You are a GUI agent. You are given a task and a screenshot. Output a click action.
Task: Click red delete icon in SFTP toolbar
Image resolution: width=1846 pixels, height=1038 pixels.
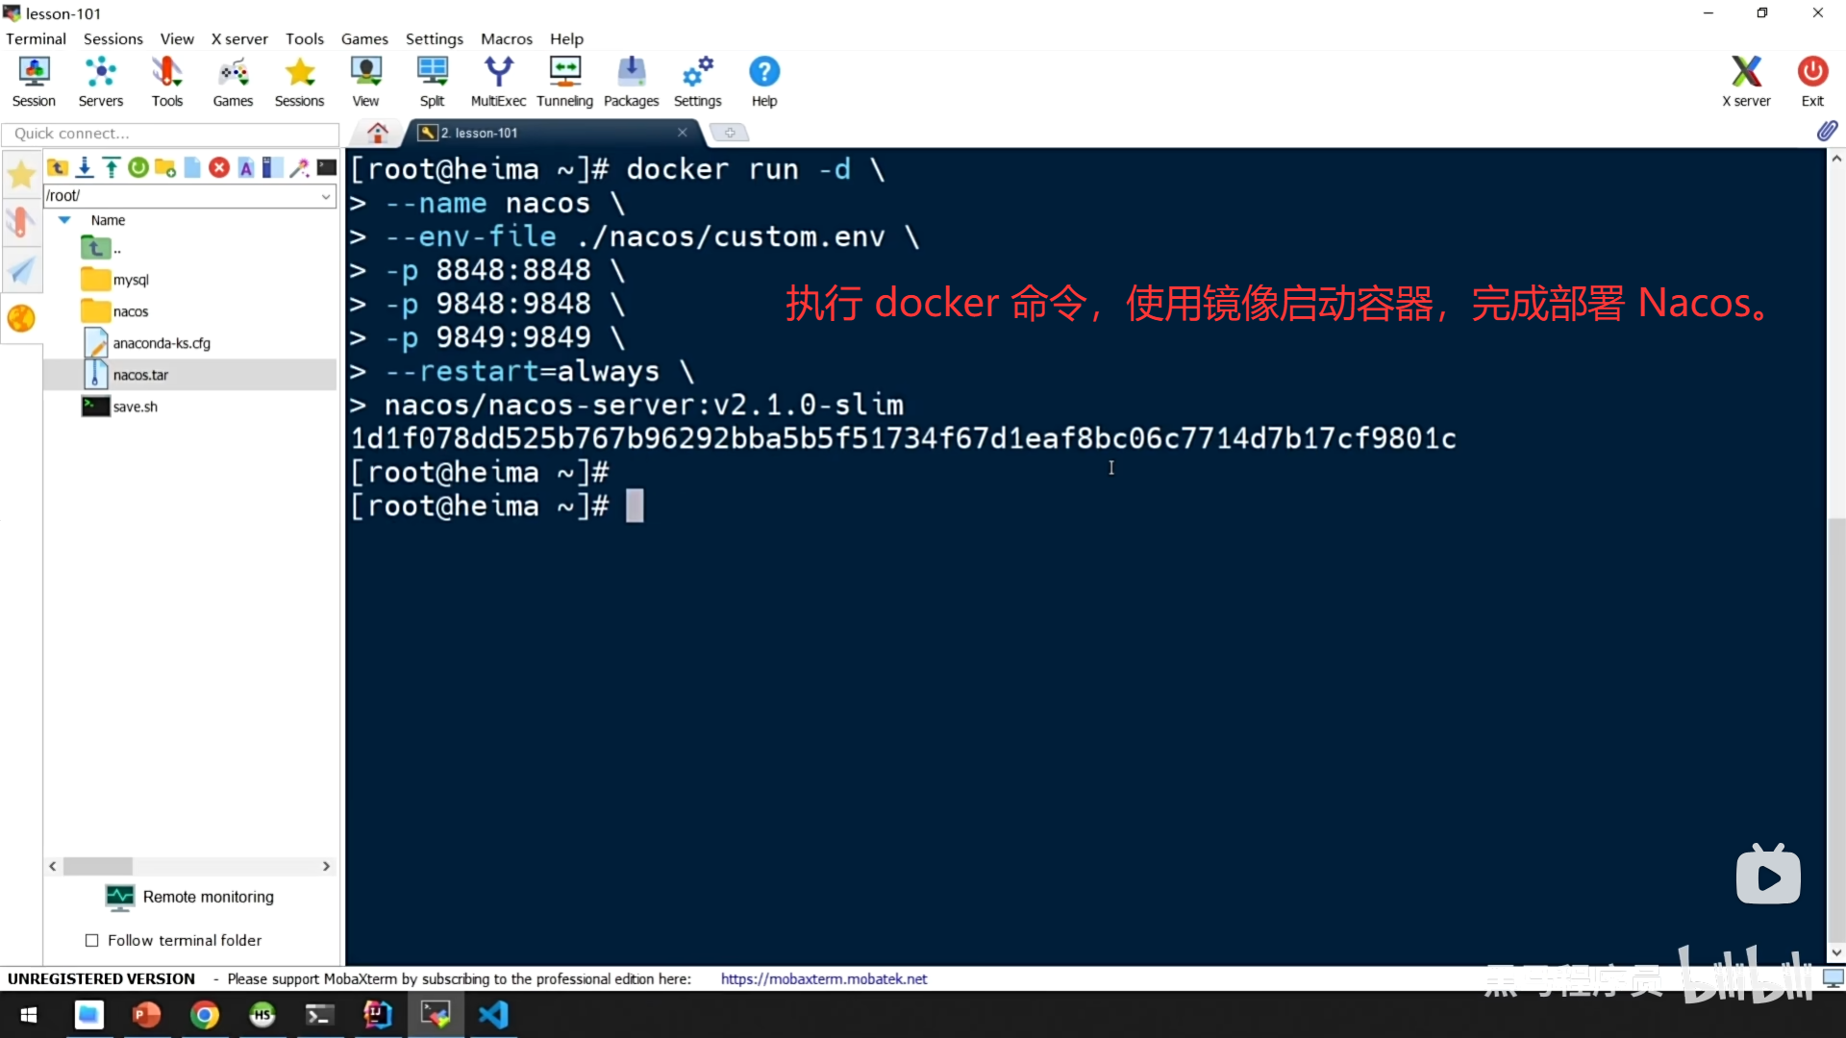(219, 168)
